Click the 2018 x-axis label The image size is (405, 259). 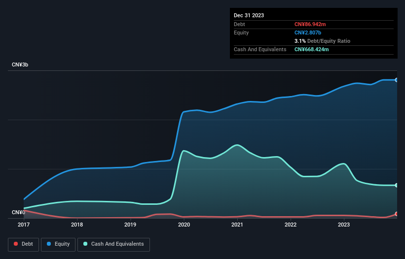tap(77, 225)
